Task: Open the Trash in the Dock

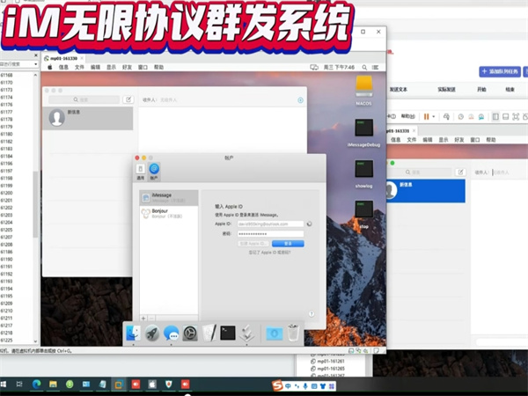Action: (x=293, y=333)
